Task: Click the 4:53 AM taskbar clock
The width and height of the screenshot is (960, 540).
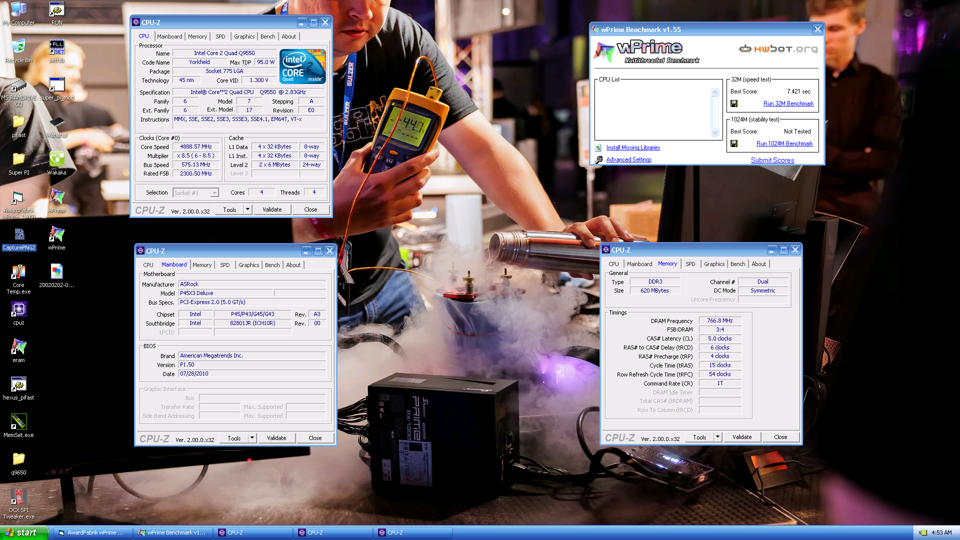Action: click(941, 532)
